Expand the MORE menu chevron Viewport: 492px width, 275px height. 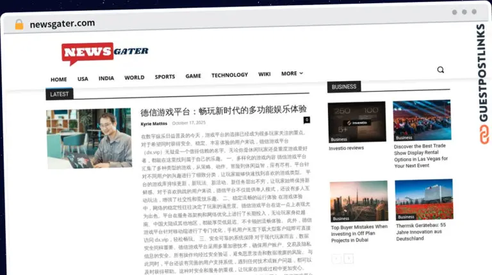pyautogui.click(x=301, y=73)
